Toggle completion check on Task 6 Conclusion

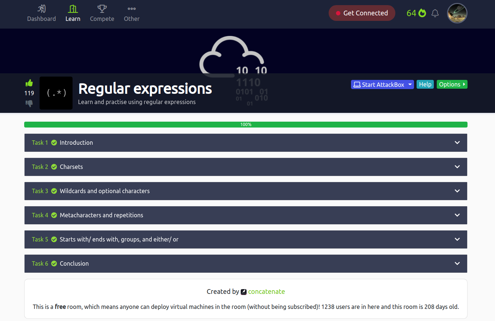point(54,263)
